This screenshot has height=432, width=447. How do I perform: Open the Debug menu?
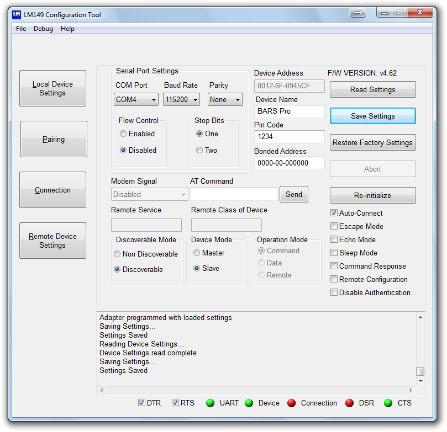click(43, 29)
